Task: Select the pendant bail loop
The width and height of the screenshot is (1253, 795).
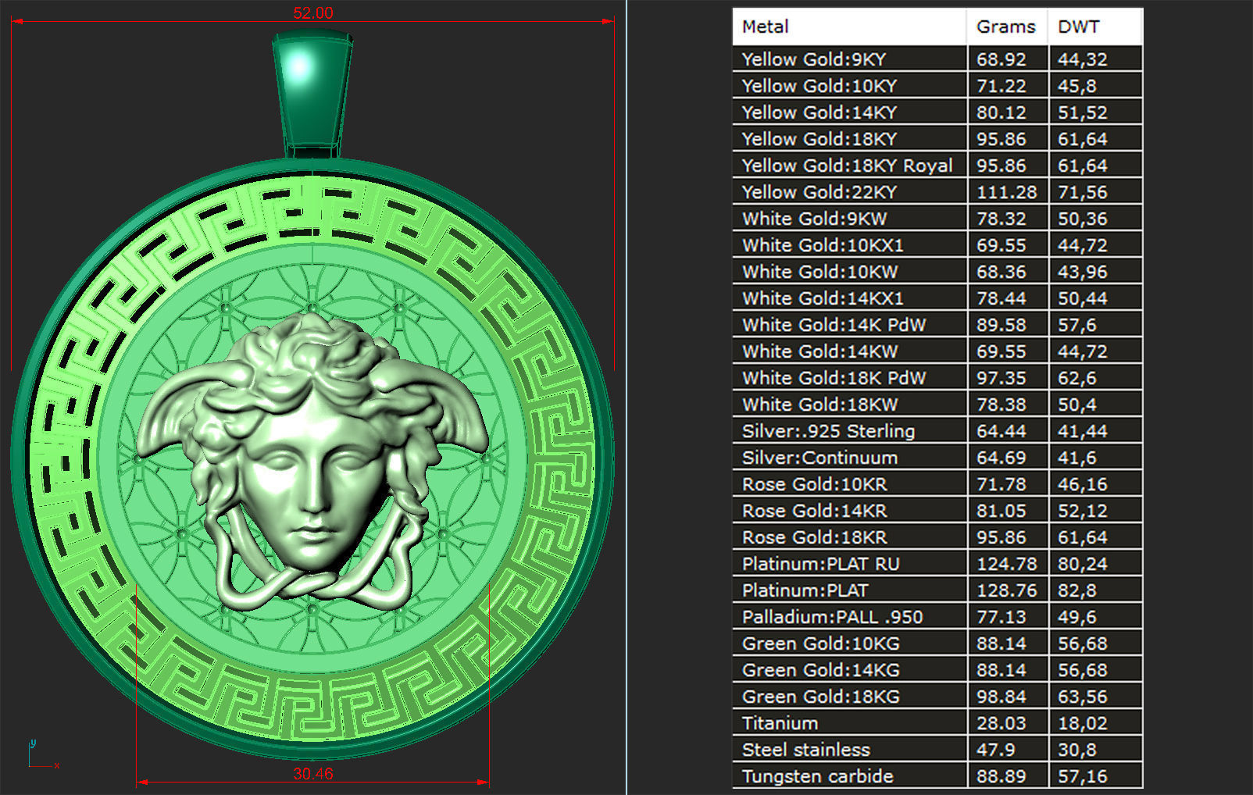Action: pyautogui.click(x=312, y=94)
